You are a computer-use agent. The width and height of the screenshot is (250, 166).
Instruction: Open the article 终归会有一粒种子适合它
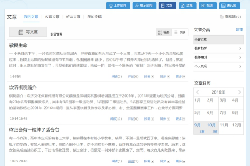coord(34,130)
